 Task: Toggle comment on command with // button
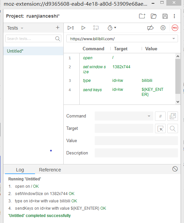point(160,116)
